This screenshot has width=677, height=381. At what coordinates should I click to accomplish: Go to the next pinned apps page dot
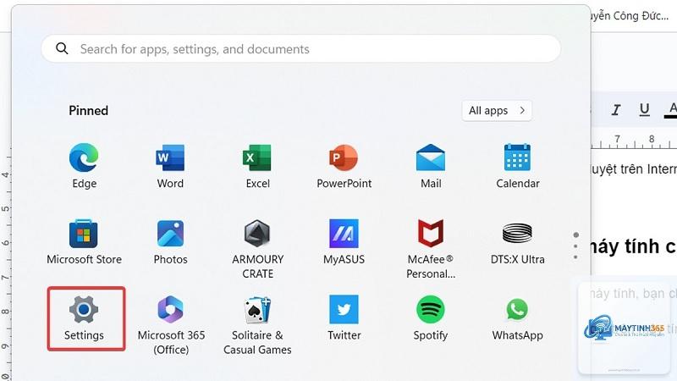[x=575, y=246]
